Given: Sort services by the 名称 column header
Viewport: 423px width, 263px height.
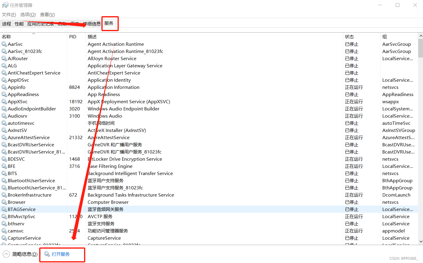Looking at the screenshot, I should [x=34, y=37].
